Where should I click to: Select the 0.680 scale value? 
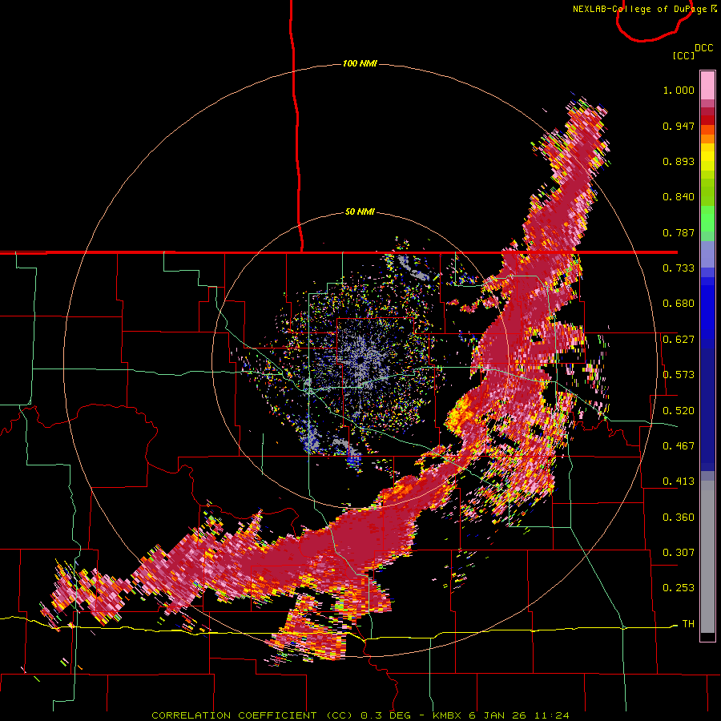tap(679, 304)
